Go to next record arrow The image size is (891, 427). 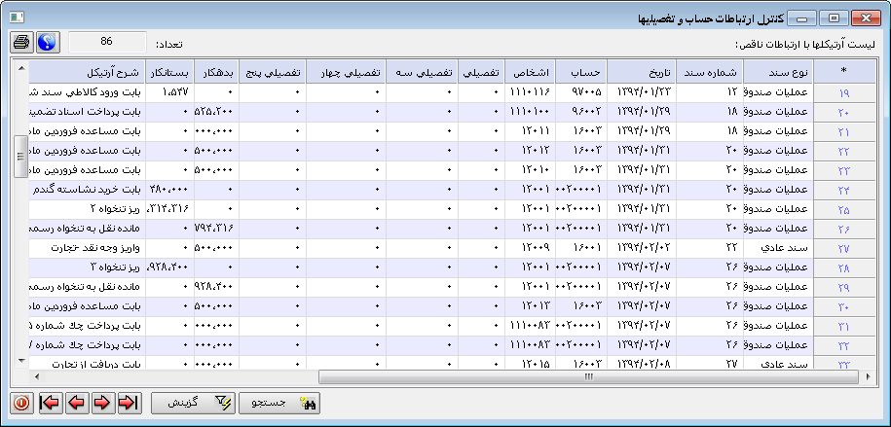click(100, 402)
